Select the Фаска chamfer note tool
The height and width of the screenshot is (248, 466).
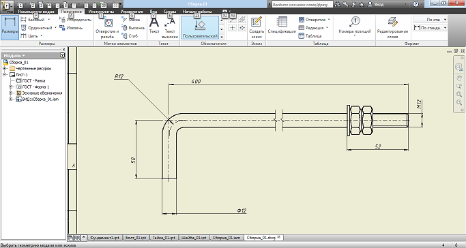pos(131,20)
